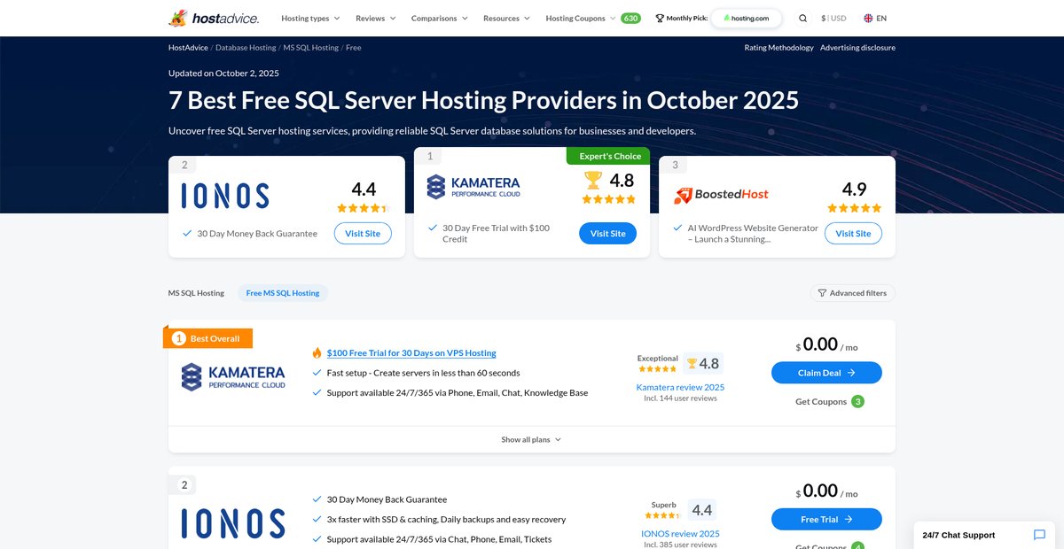Select the MS SQL Hosting tab
This screenshot has height=549, width=1064.
(196, 293)
